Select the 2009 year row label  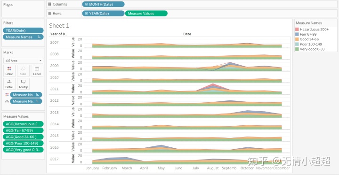coord(54,66)
